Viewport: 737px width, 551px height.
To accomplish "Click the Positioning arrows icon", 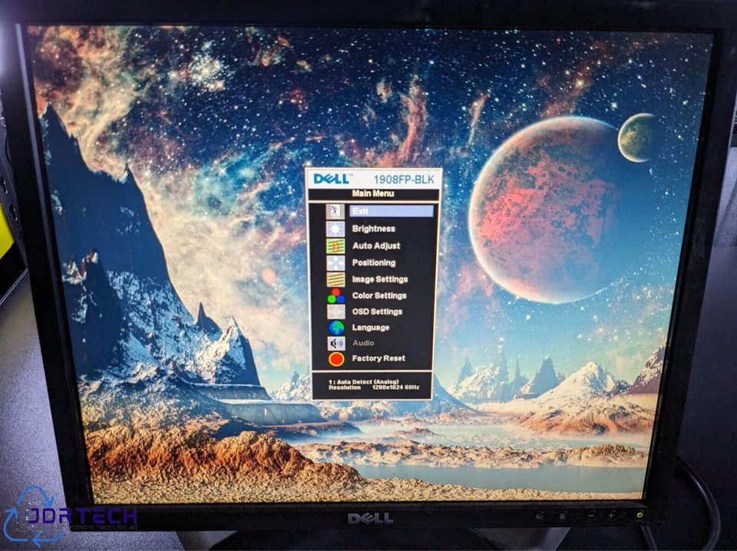I will (x=335, y=262).
